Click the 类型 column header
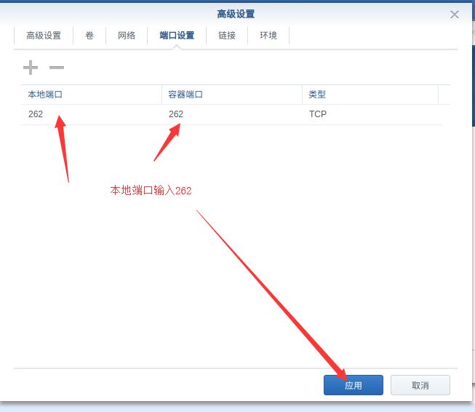Screen dimensions: 475x412 [370, 95]
